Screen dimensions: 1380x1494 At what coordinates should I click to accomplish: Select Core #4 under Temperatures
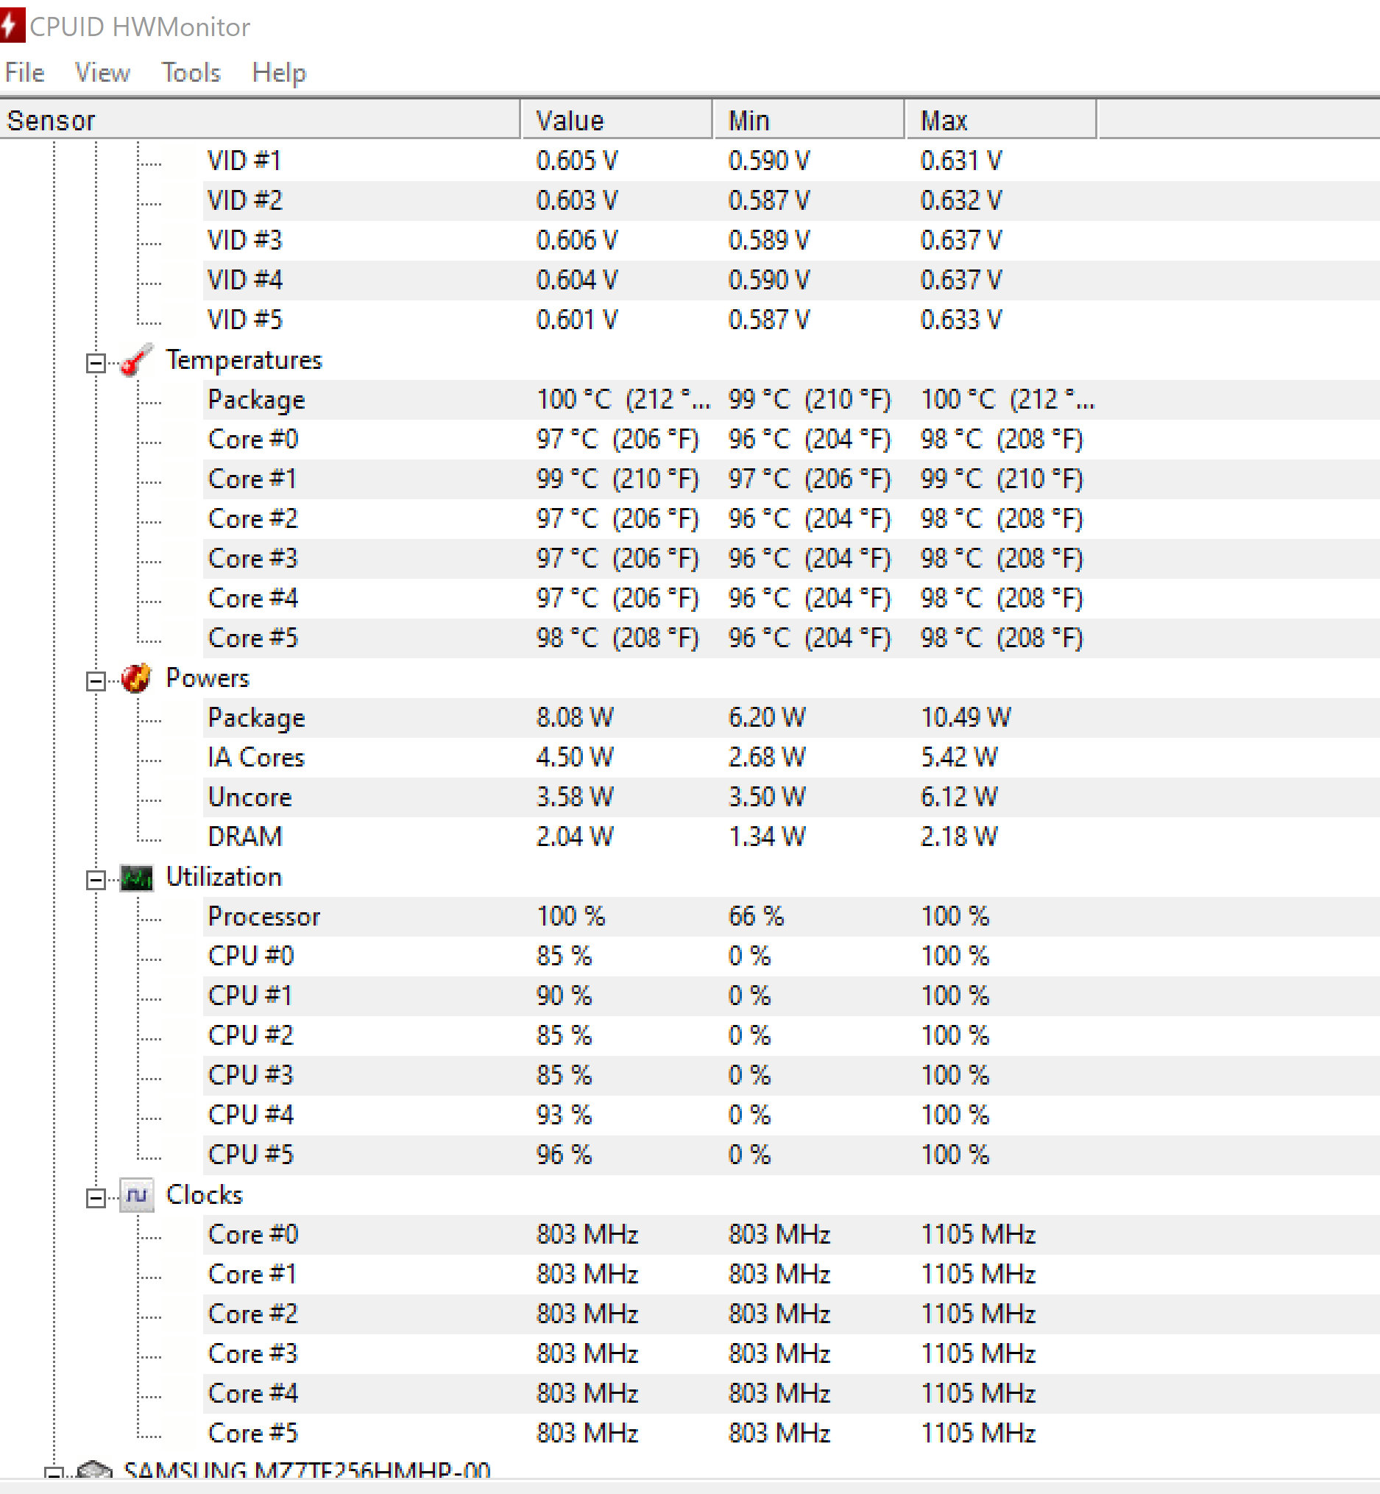tap(790, 599)
